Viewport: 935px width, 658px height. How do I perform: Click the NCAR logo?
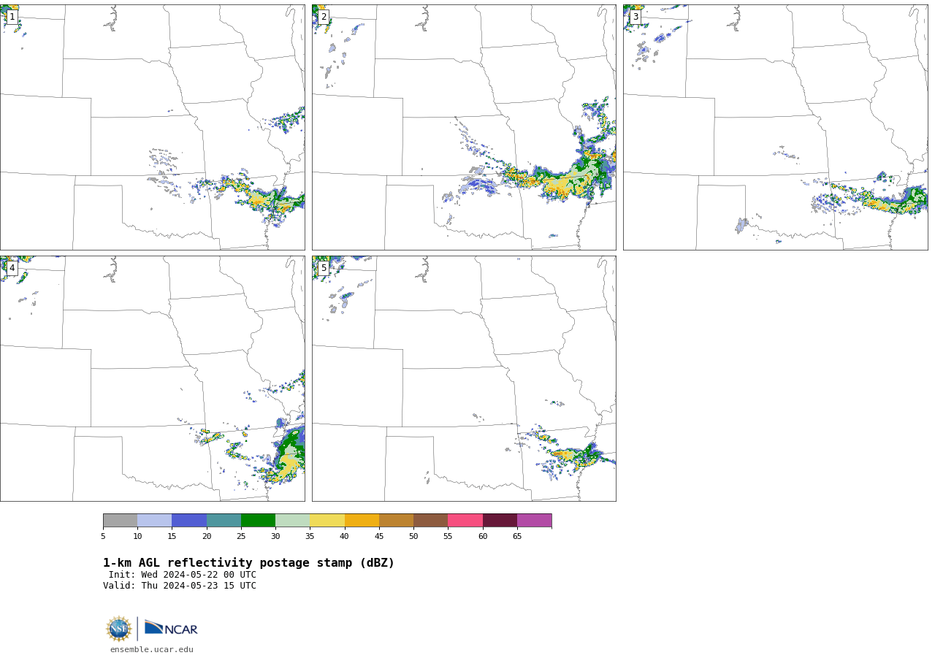coord(171,628)
